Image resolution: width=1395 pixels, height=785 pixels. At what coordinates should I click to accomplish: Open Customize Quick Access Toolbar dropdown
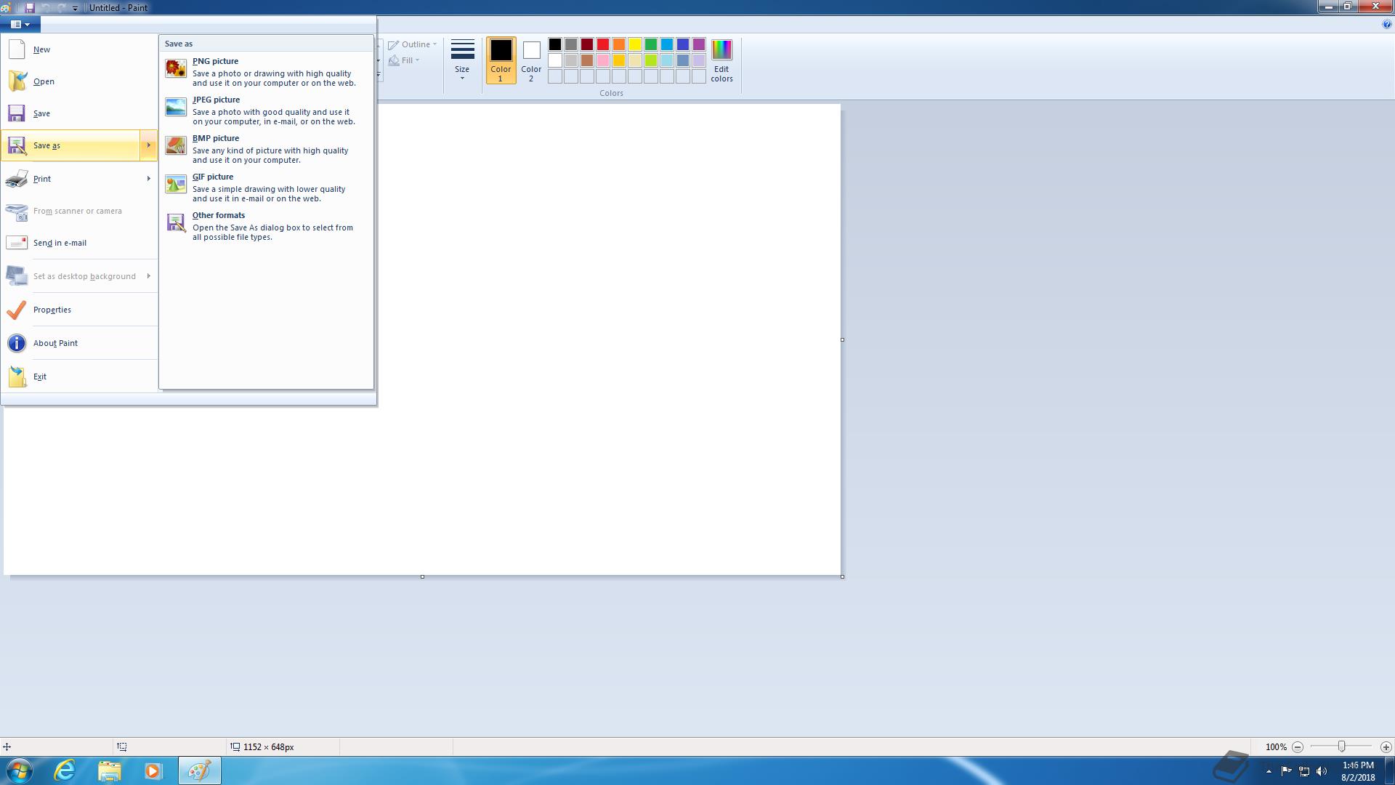[x=75, y=8]
